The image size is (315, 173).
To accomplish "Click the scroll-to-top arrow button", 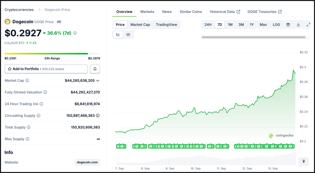I will [x=304, y=161].
